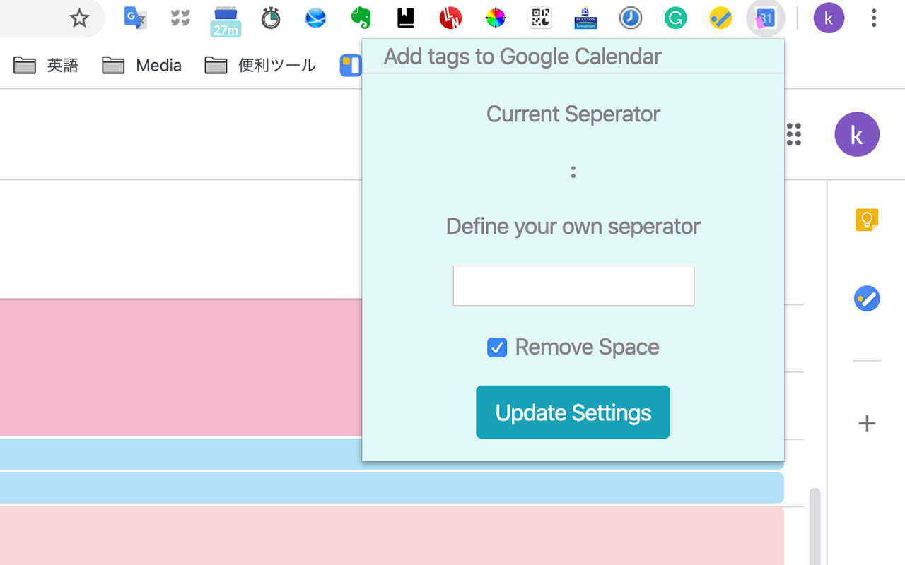
Task: Select the pale salmon calendar event
Action: pyautogui.click(x=392, y=535)
